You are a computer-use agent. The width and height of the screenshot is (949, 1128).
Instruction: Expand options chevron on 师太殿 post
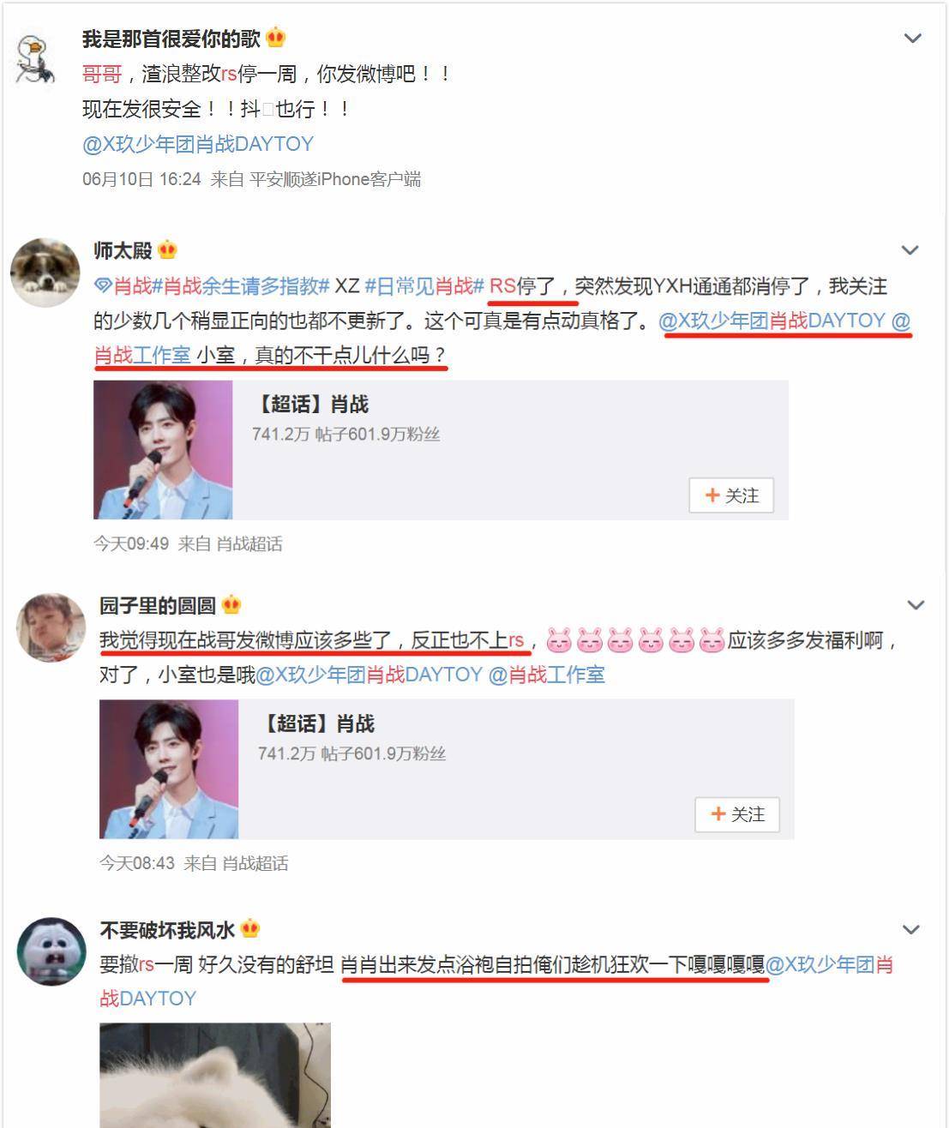(x=910, y=250)
